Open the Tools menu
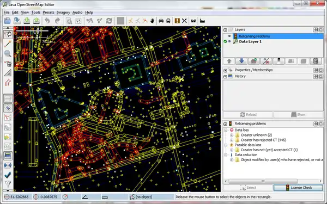327x204 pixels. (x=35, y=13)
